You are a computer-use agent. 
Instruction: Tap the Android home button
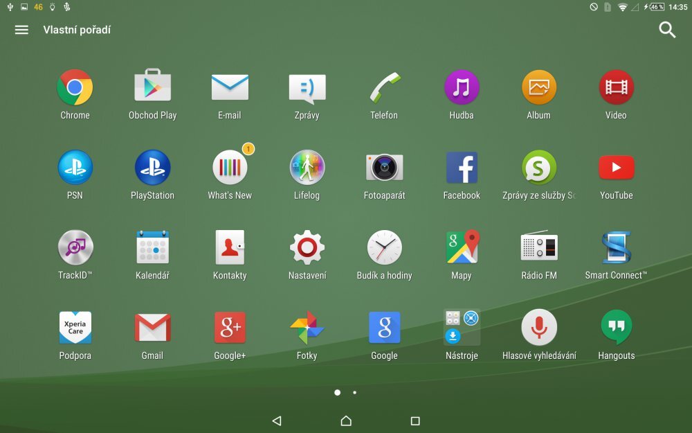coord(346,421)
